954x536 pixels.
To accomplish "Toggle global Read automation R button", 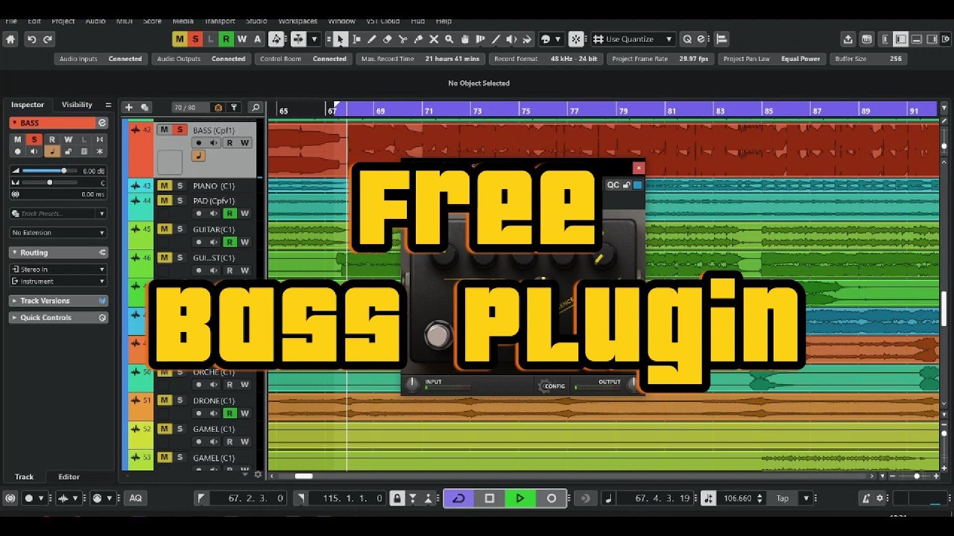I will 226,39.
